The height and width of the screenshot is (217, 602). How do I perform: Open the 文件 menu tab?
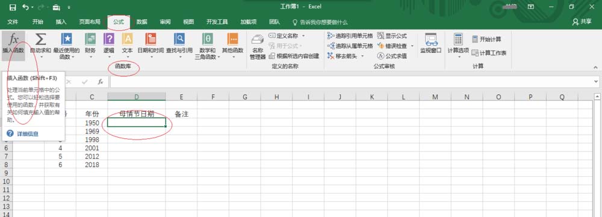click(13, 22)
